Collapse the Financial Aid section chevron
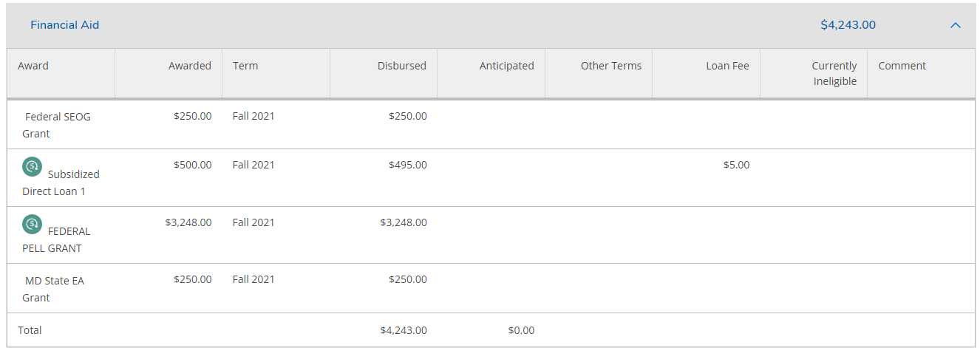980x348 pixels. point(955,25)
